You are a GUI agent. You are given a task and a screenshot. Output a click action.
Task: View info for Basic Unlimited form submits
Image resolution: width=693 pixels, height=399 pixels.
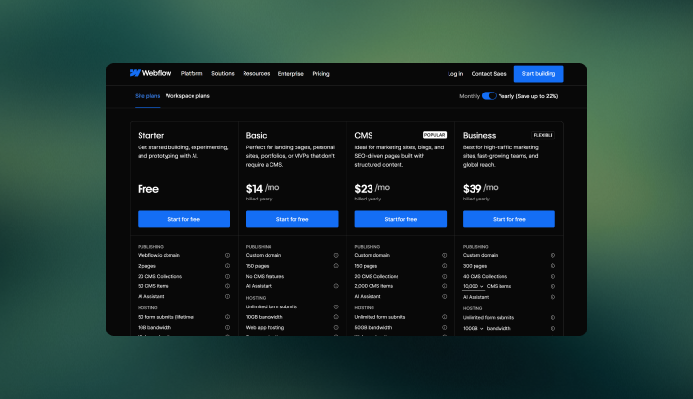tap(336, 306)
